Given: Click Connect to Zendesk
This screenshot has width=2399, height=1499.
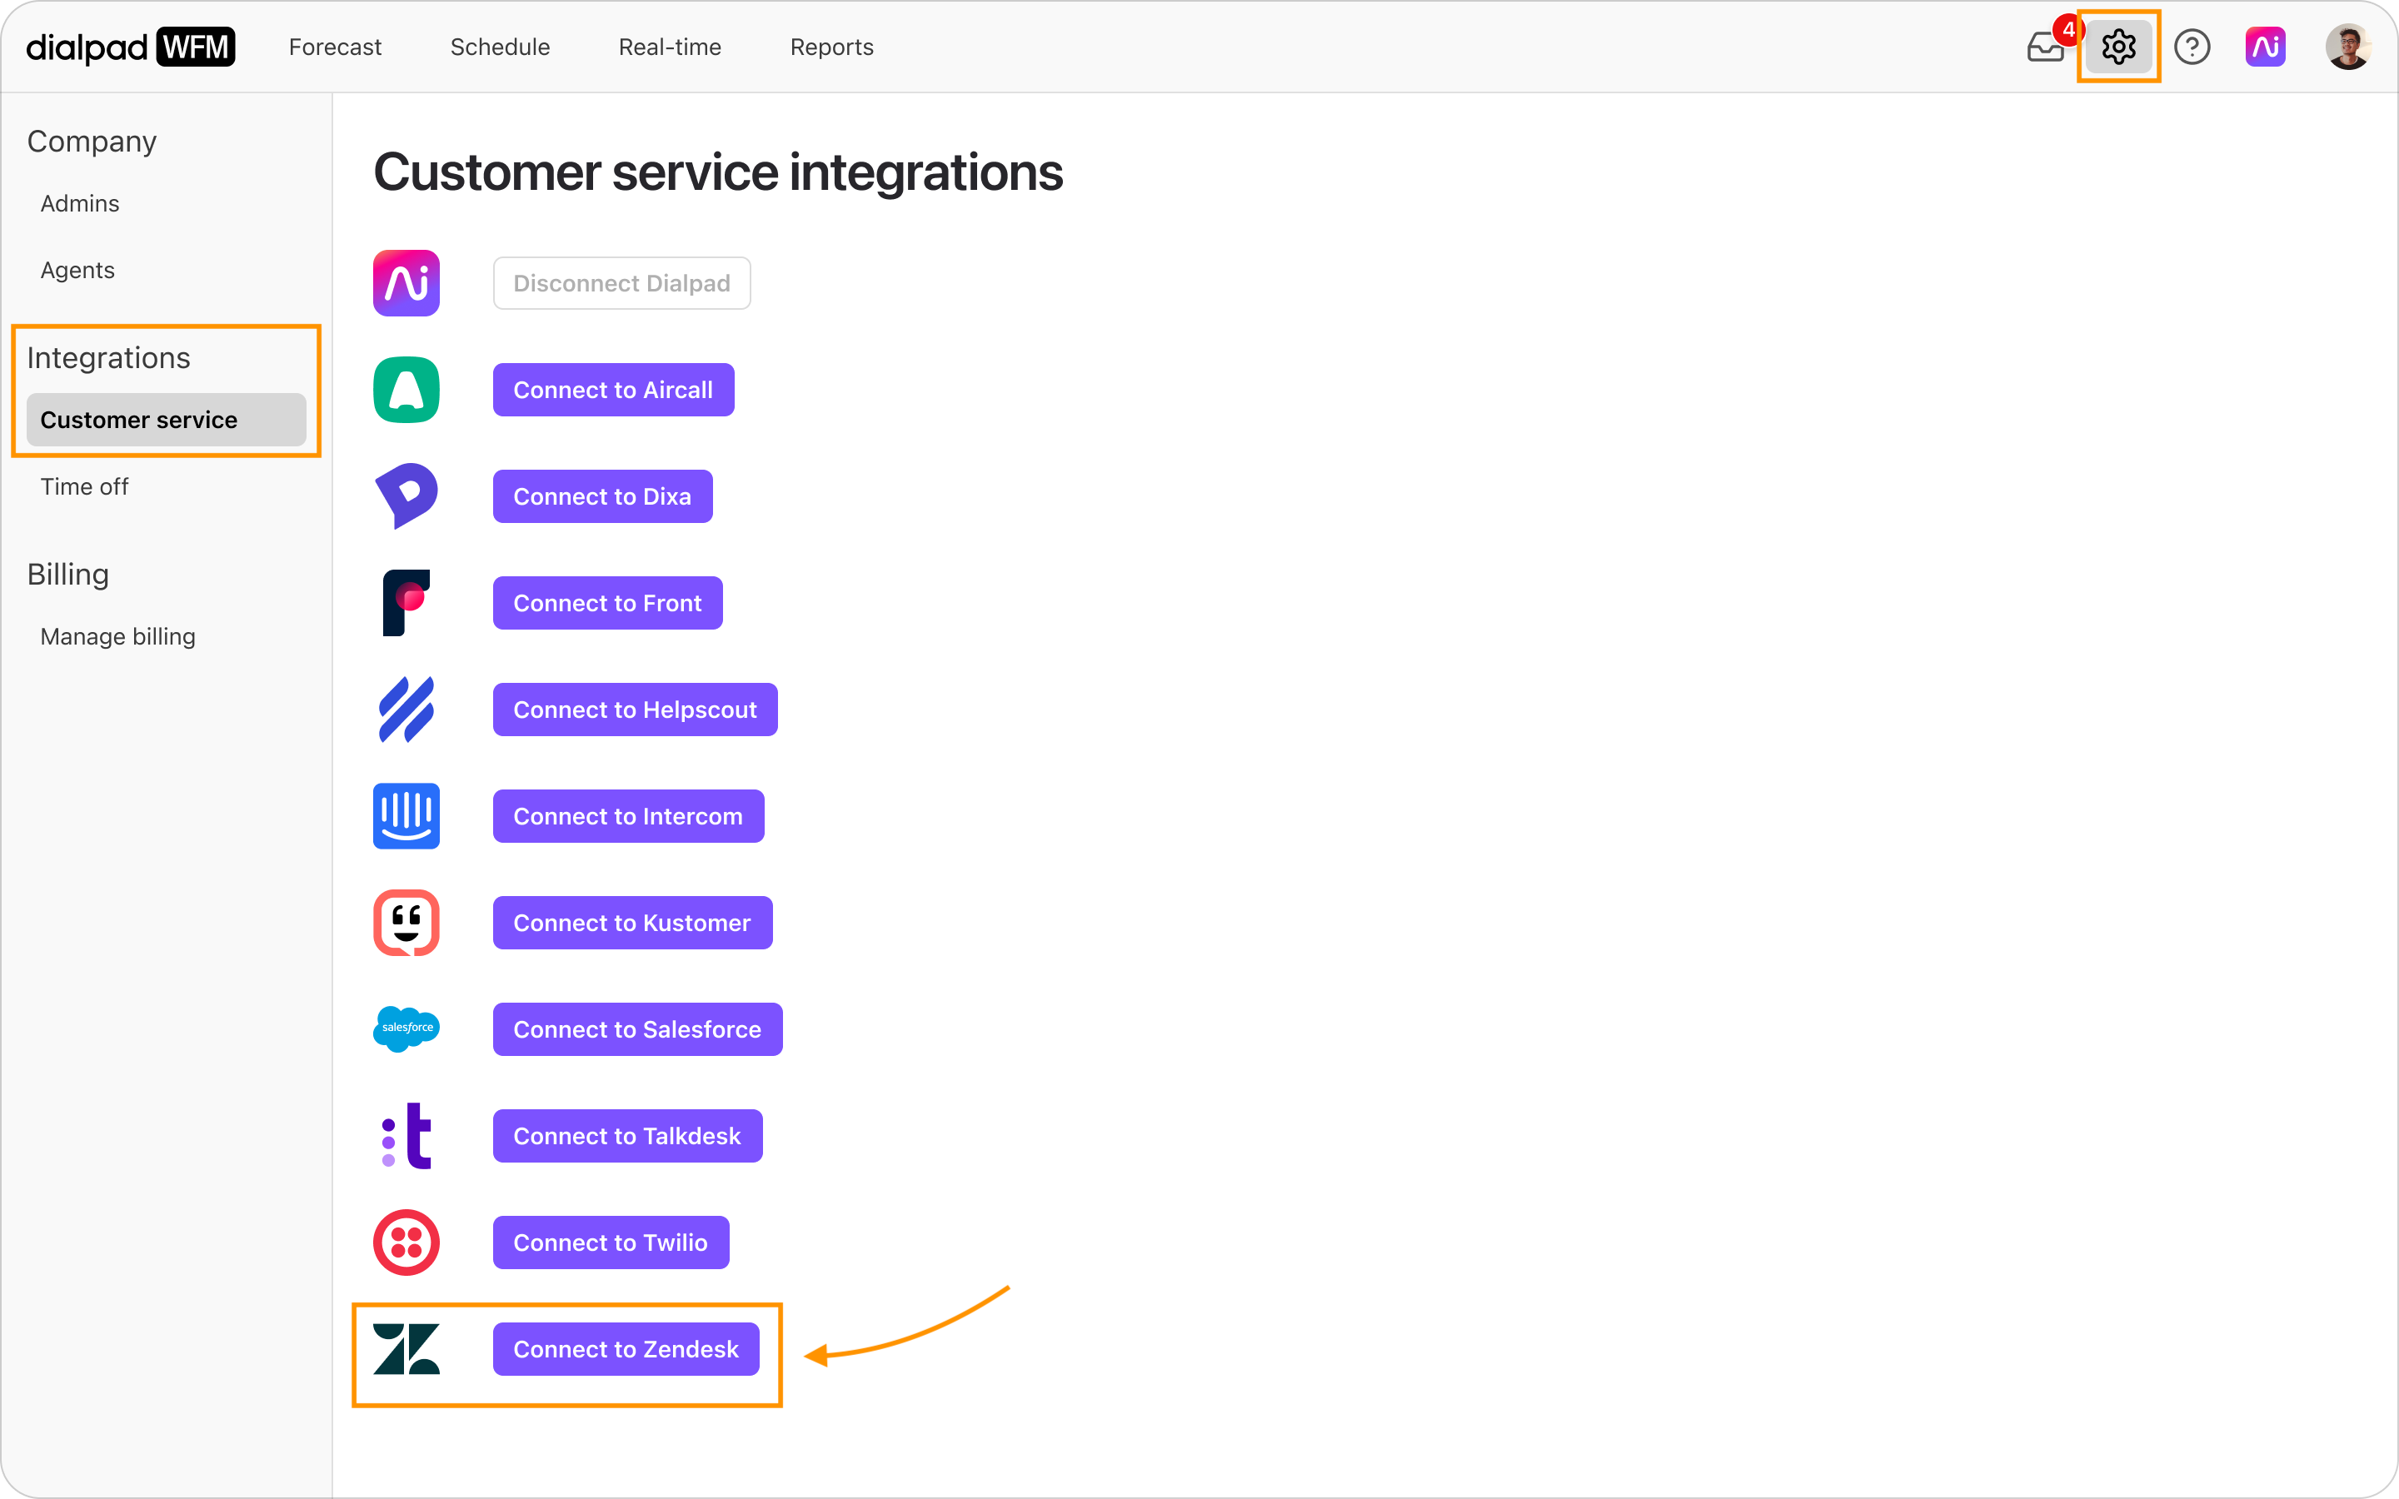Looking at the screenshot, I should click(626, 1349).
